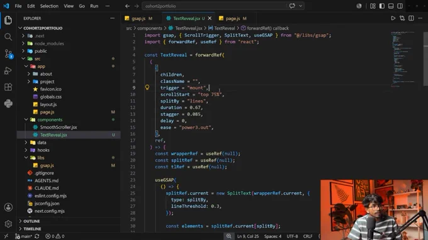Open the Run menu
The width and height of the screenshot is (428, 240).
pos(94,6)
